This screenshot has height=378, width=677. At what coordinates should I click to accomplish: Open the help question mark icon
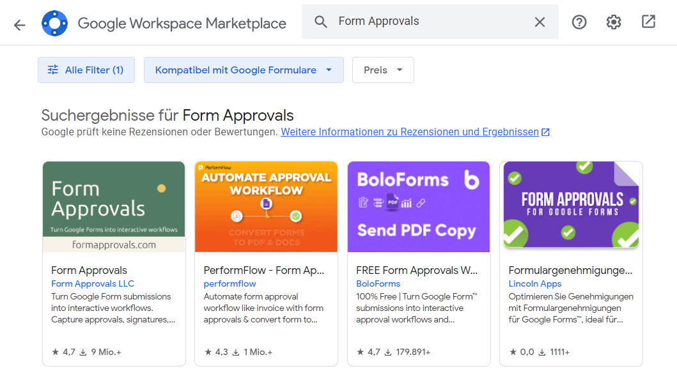pyautogui.click(x=579, y=22)
